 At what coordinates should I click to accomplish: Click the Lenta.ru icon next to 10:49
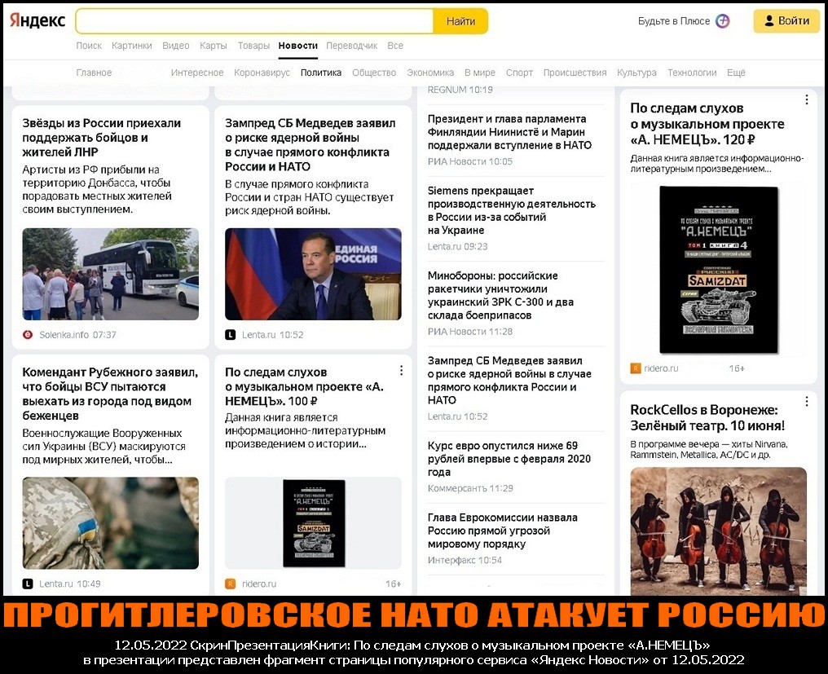pyautogui.click(x=28, y=584)
